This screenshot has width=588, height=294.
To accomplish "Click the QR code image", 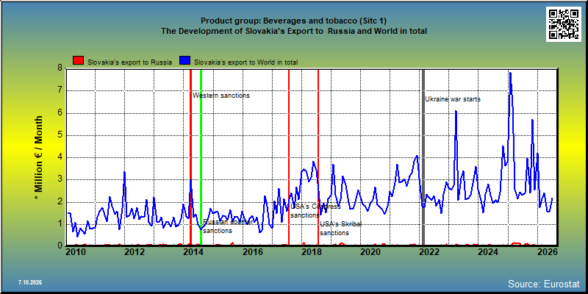I will [x=564, y=24].
